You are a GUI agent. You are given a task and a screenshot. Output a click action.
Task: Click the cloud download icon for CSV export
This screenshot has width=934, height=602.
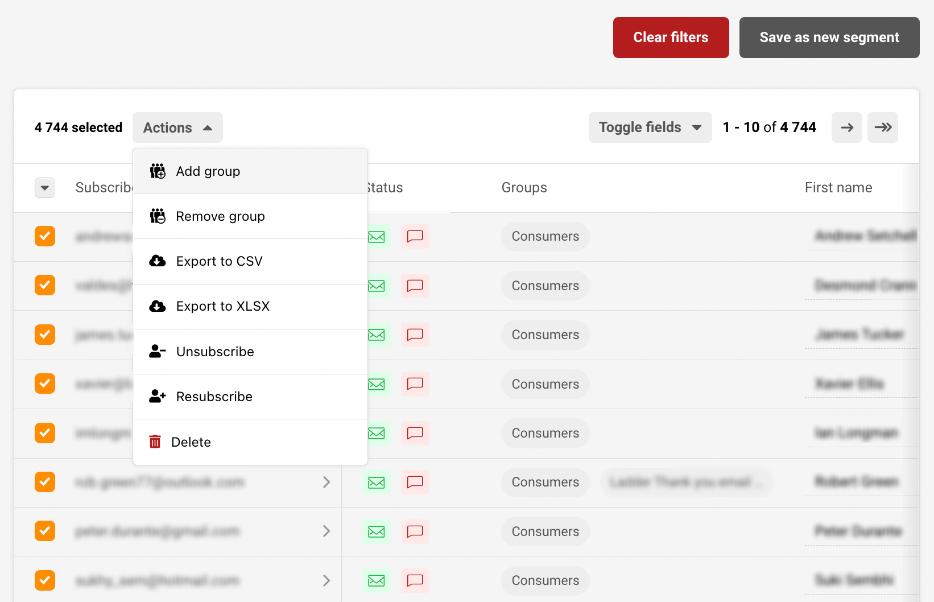point(158,261)
